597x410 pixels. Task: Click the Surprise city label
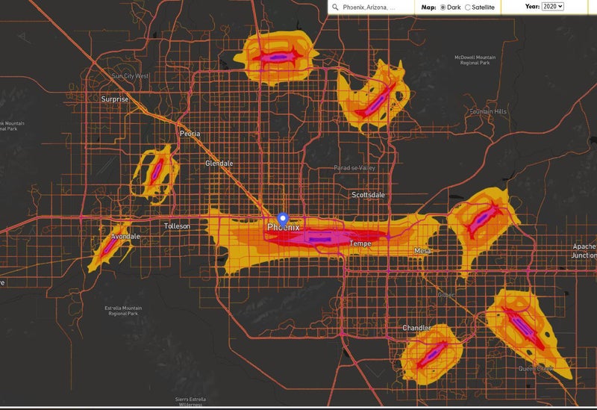click(115, 99)
